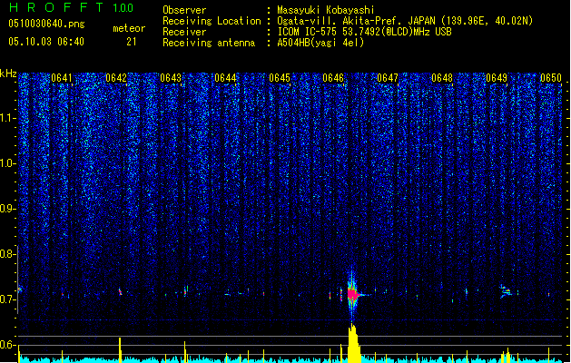Select the ICOM IC-575 receiver text
Image resolution: width=571 pixels, height=363 pixels.
pyautogui.click(x=364, y=32)
